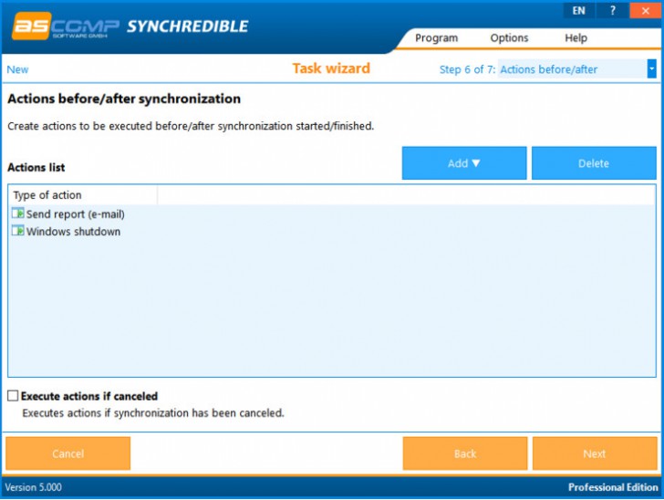This screenshot has height=500, width=664.
Task: Select the Windows shutdown row
Action: 332,232
